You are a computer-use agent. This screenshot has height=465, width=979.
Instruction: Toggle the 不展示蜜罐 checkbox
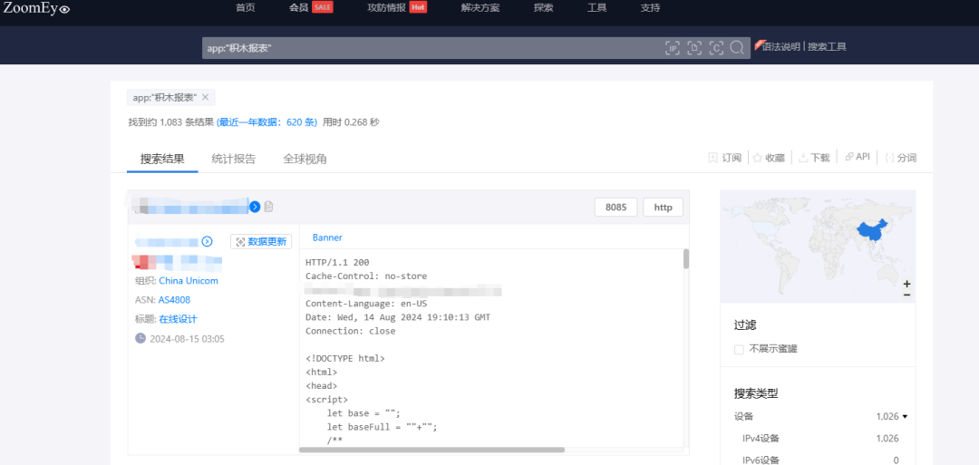pos(739,350)
